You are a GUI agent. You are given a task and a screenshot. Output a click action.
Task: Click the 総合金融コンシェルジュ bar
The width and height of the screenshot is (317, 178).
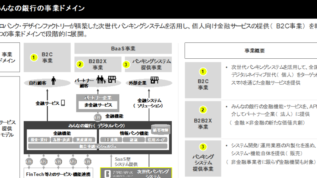(x=98, y=146)
